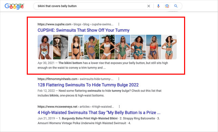Open last thumbnail with green leaf-print bikini
218x132 pixels.
pyautogui.click(x=169, y=47)
